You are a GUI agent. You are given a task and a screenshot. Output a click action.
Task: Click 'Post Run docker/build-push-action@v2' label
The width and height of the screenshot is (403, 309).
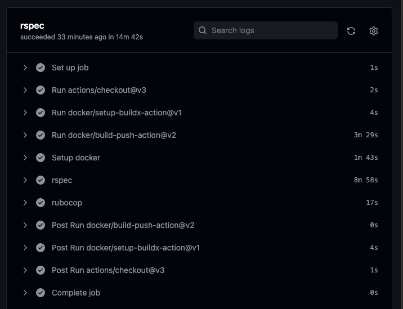123,225
